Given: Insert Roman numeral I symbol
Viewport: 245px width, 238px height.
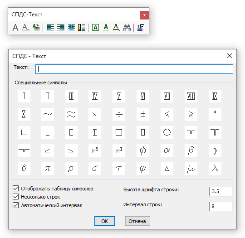Looking at the screenshot, I should pyautogui.click(x=24, y=96).
